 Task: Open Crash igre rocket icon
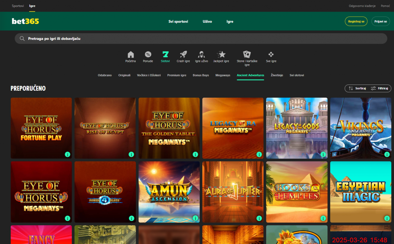point(183,54)
